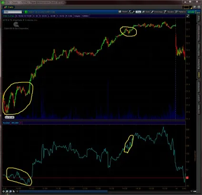The width and height of the screenshot is (202, 195).
Task: Click the COG symbol input field
Action: point(12,12)
